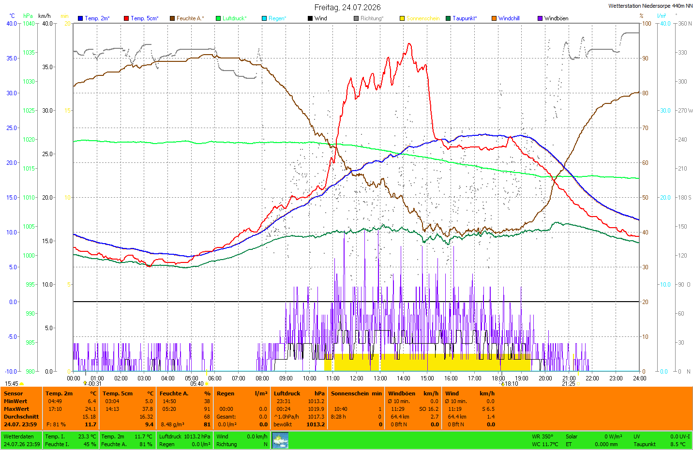Select the 'Taupunkt*' legend label
This screenshot has height=450, width=693.
465,18
